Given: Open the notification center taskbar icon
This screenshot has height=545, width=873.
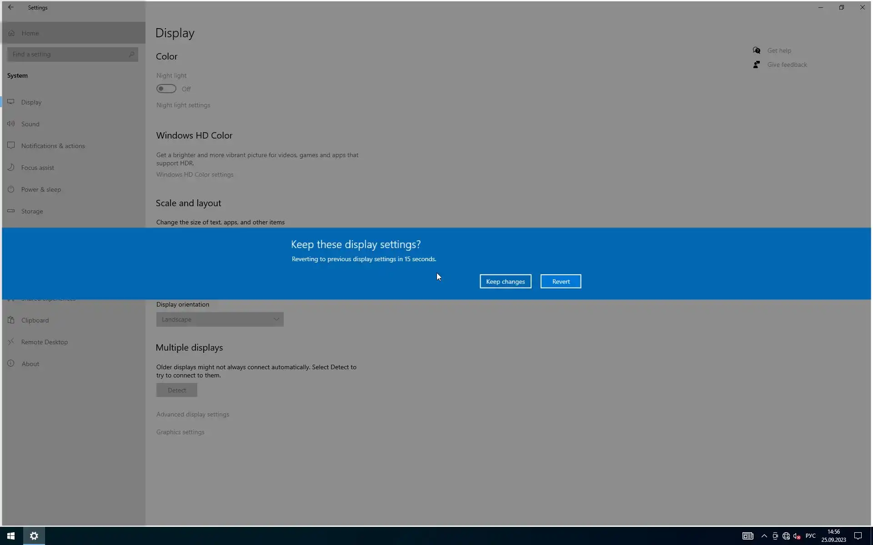Looking at the screenshot, I should [x=858, y=536].
